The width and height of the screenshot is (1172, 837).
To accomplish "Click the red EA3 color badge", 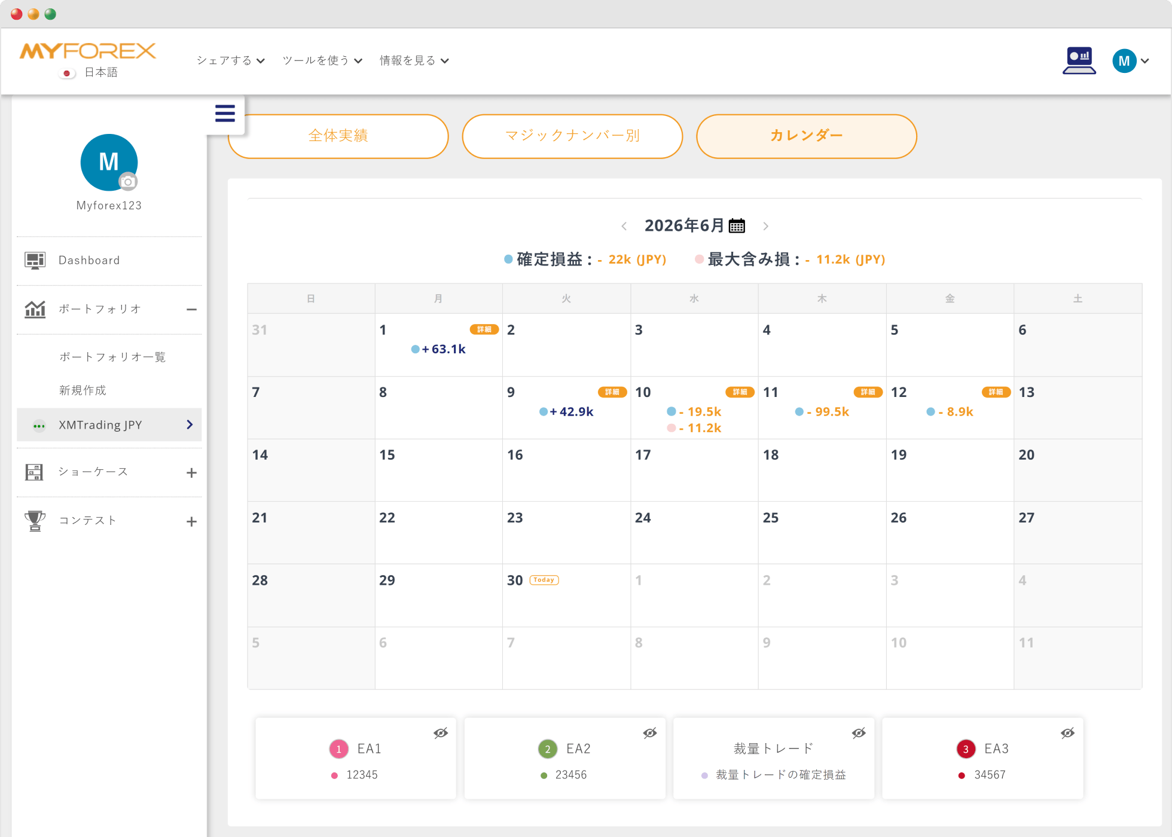I will click(966, 749).
